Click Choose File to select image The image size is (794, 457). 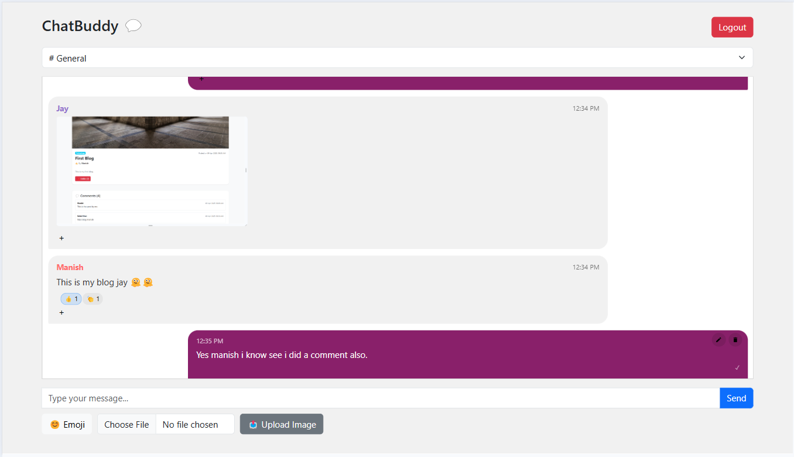pos(126,424)
